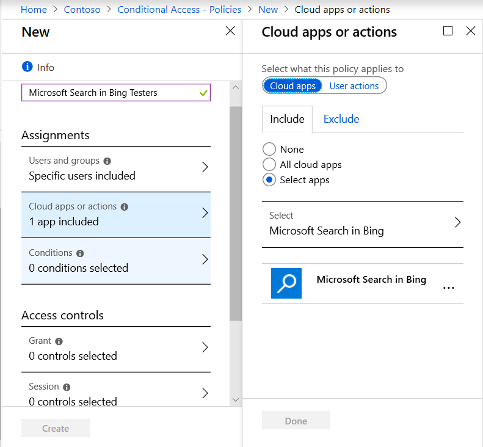Navigate to New breadcrumb link
483x447 pixels.
pos(268,10)
